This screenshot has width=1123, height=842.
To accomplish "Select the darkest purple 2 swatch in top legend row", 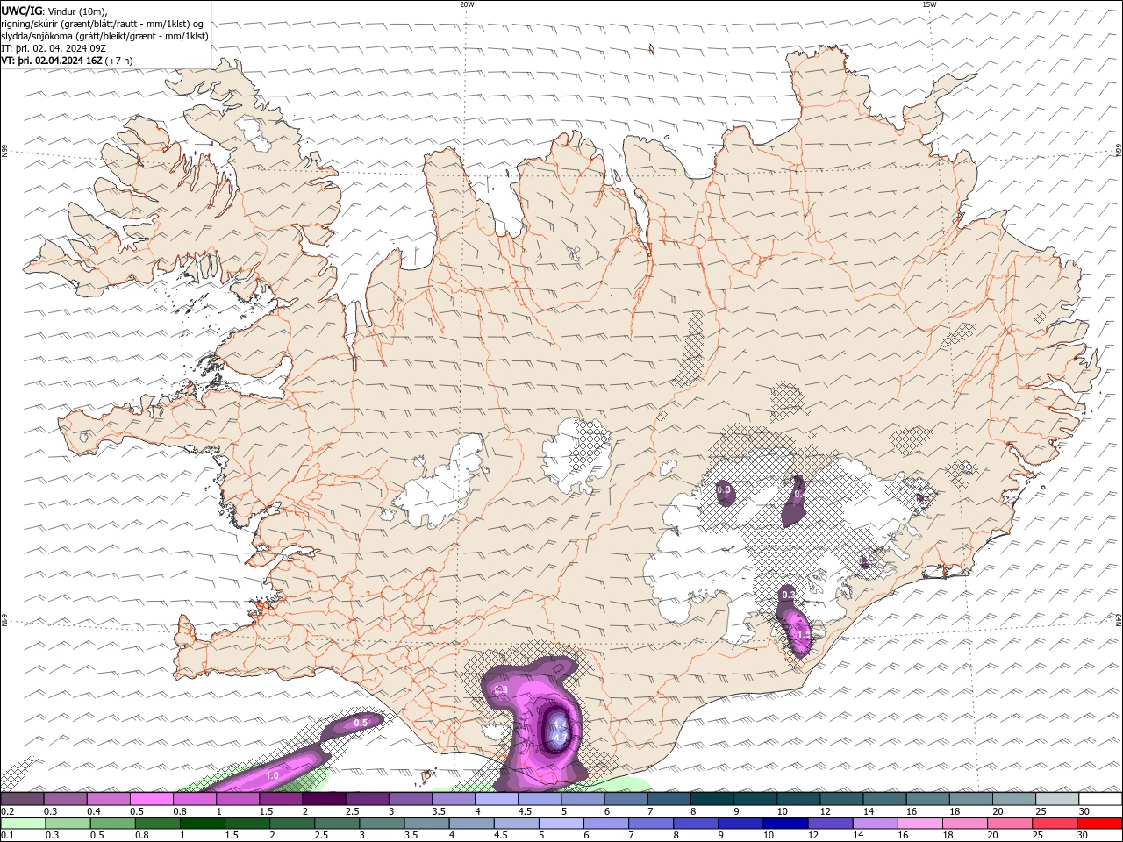I will (x=324, y=799).
